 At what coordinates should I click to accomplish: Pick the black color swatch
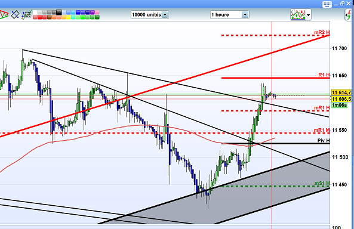coord(59,12)
